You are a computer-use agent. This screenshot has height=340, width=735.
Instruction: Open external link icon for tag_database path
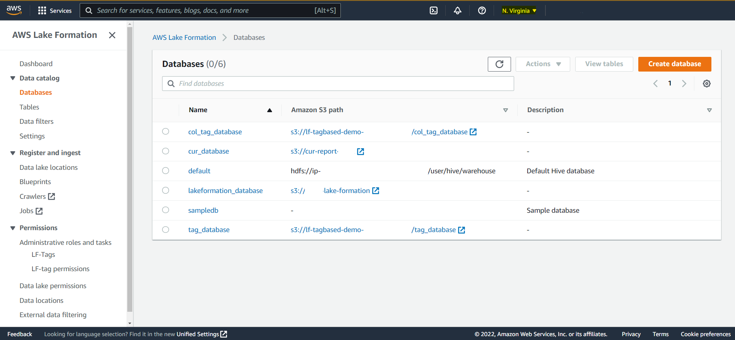[462, 230]
